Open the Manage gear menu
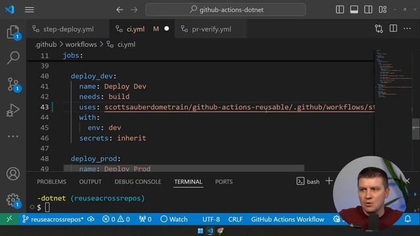The height and width of the screenshot is (236, 420). pyautogui.click(x=13, y=200)
